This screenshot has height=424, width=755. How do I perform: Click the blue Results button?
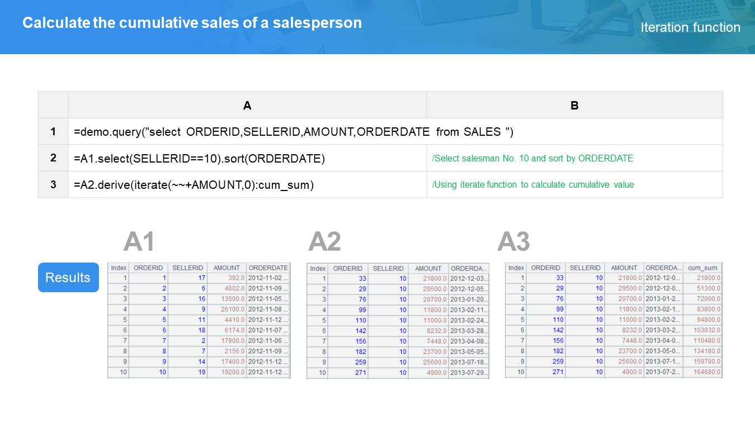click(x=68, y=278)
